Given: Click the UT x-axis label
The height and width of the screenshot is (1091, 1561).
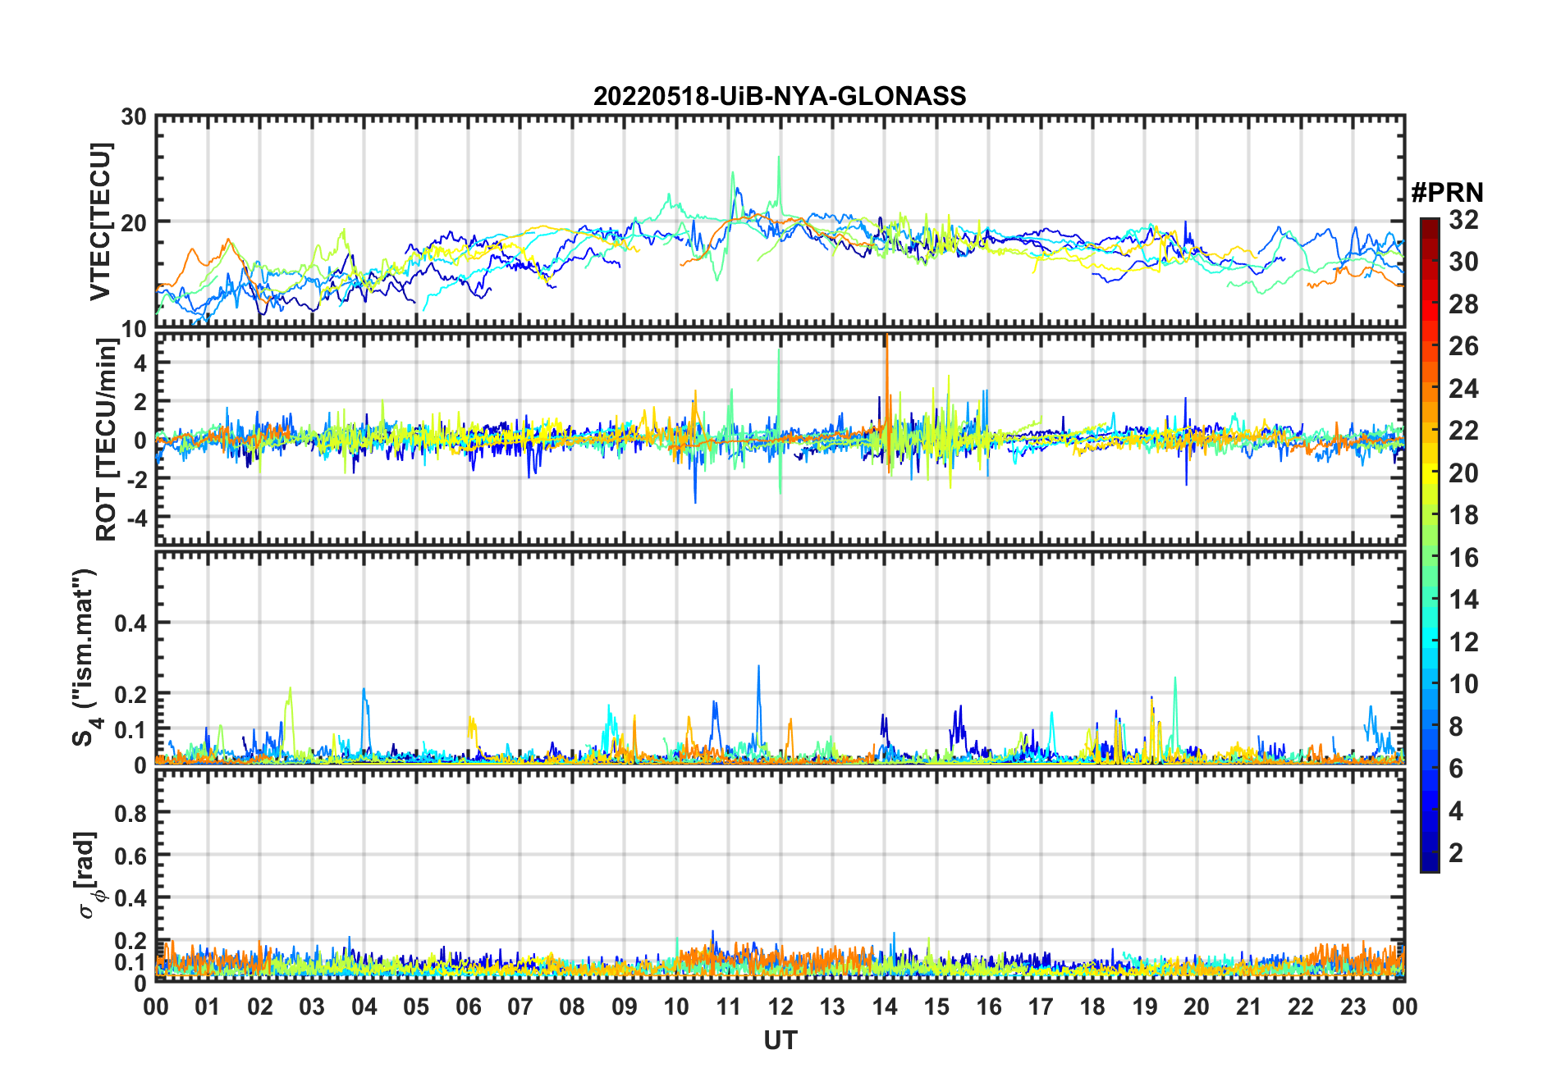Looking at the screenshot, I should [x=780, y=1040].
